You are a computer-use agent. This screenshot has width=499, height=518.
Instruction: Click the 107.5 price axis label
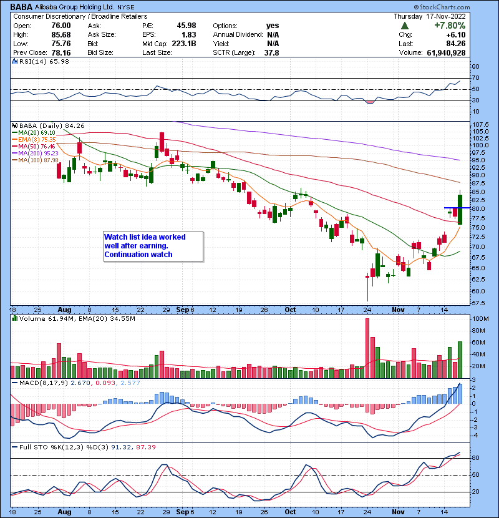click(480, 125)
